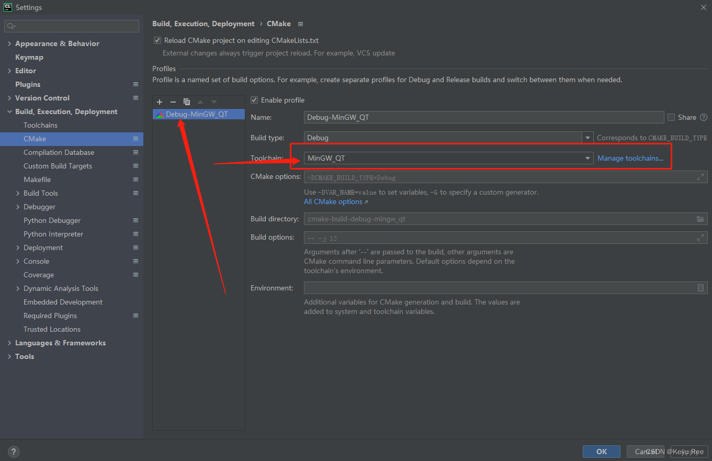Click project-level icon beside Python Interpreter

pos(135,234)
